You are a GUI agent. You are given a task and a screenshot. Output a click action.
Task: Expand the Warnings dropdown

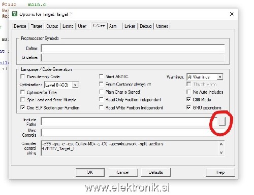click(220, 77)
